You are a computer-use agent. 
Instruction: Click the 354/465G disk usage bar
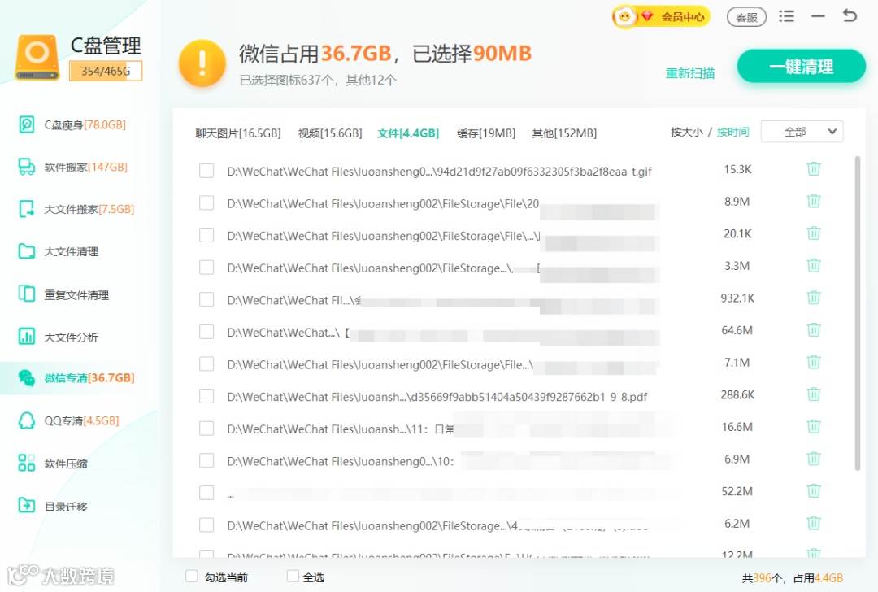[105, 71]
